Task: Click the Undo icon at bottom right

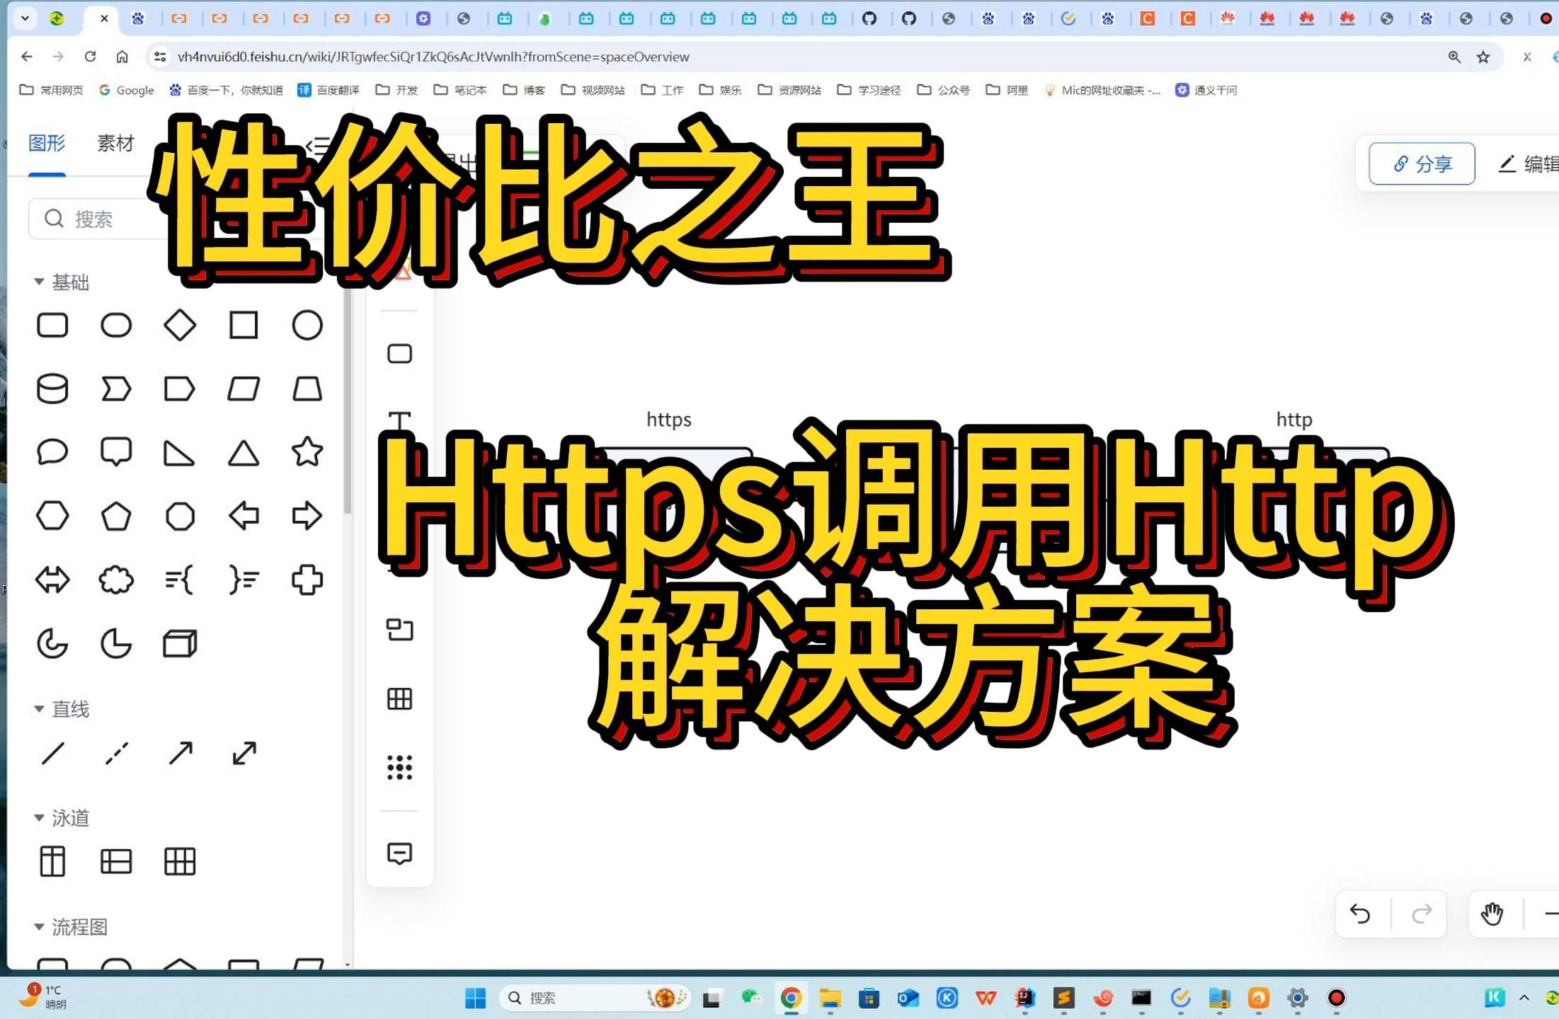Action: 1361,914
